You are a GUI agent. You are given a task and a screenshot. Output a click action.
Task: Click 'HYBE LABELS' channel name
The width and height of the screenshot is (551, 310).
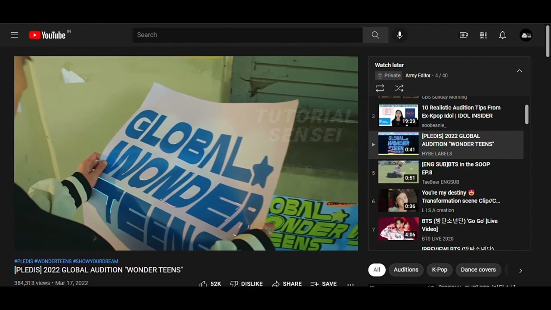[437, 154]
